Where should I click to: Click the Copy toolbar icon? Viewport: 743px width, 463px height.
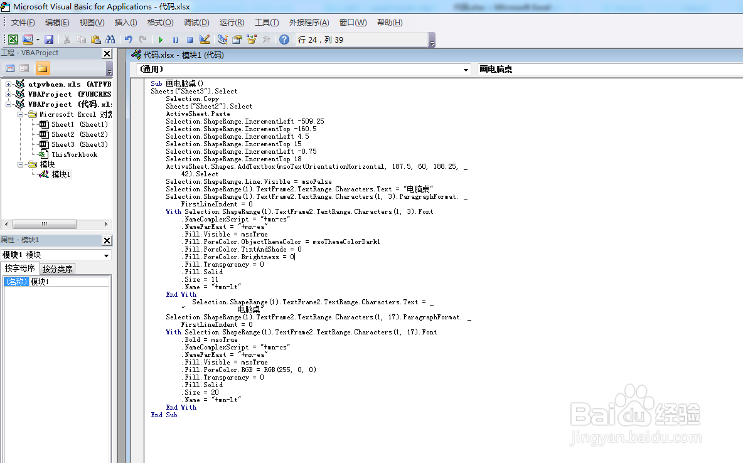[81, 40]
